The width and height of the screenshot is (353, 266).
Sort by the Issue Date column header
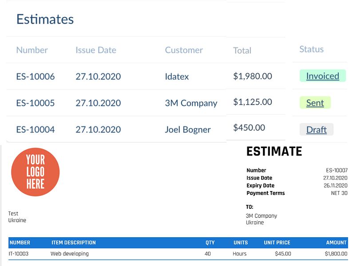96,50
